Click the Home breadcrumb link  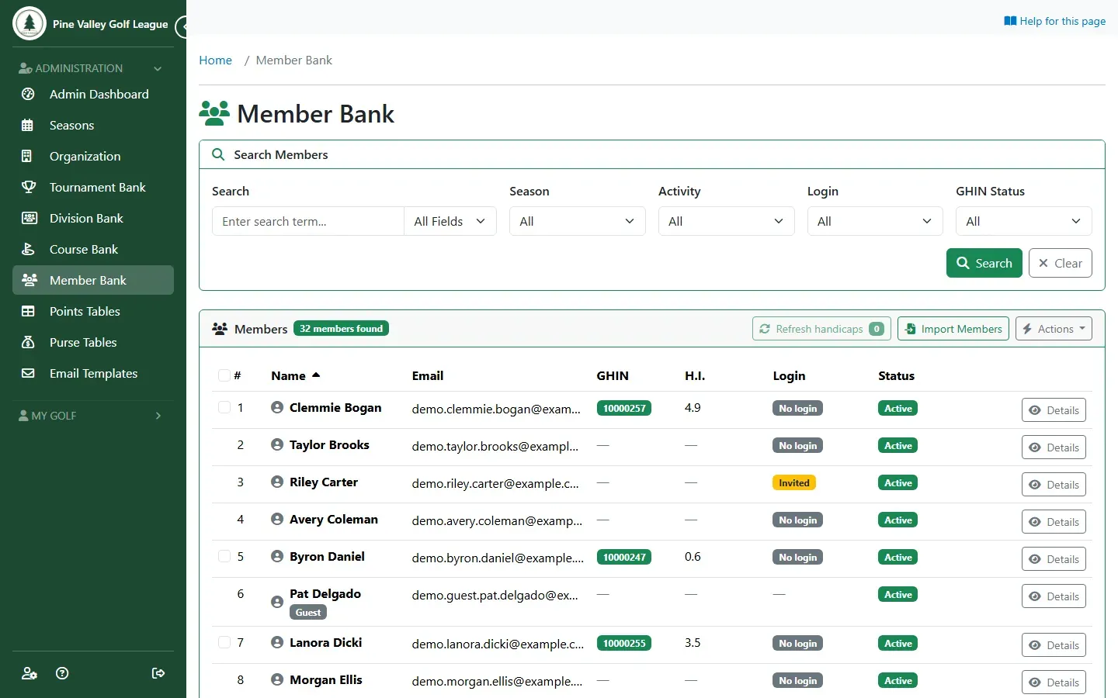(216, 60)
